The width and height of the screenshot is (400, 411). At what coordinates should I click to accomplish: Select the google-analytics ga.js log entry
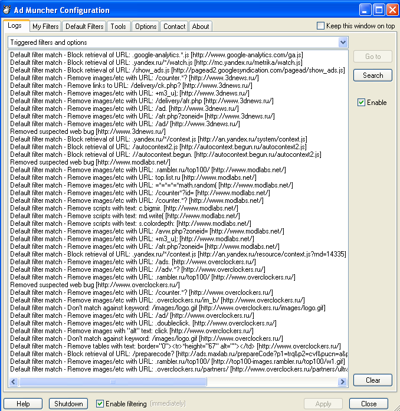[x=156, y=55]
